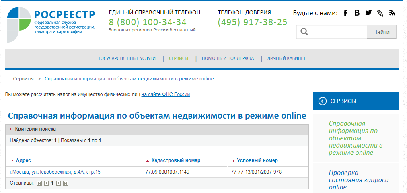Go to the next results page

pos(59,183)
